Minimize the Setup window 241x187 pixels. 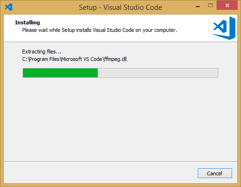(198, 7)
